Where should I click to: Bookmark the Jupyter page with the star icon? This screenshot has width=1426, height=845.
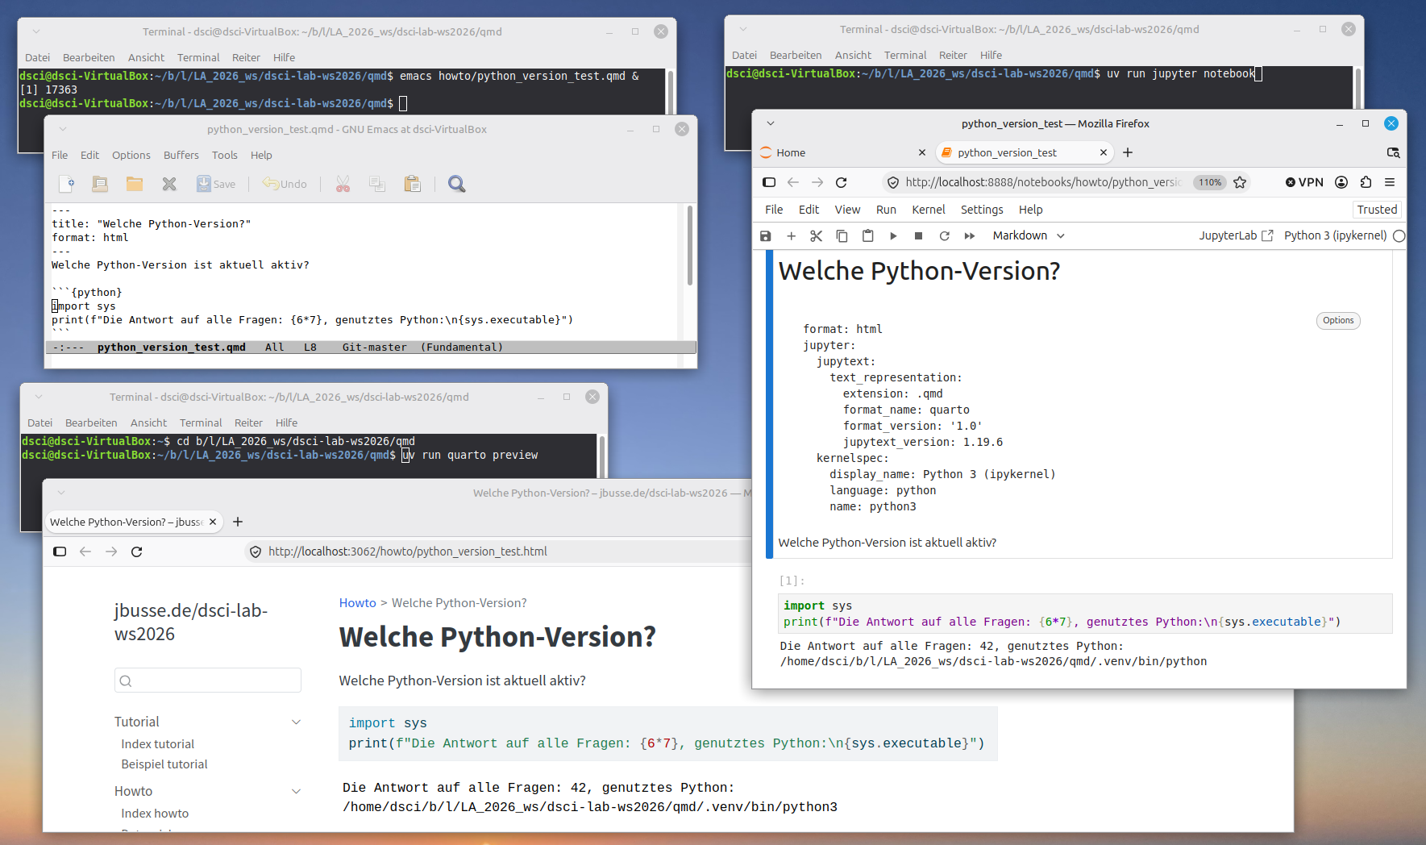(x=1240, y=182)
